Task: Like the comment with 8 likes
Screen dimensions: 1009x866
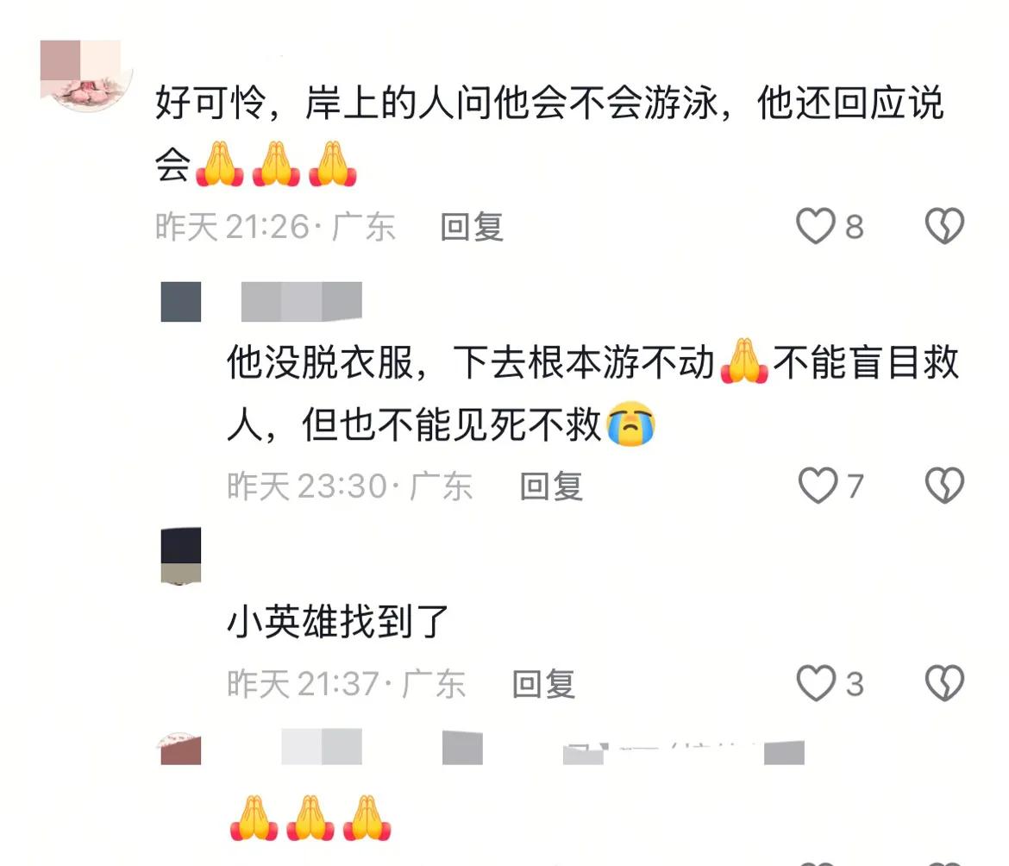Action: [815, 226]
